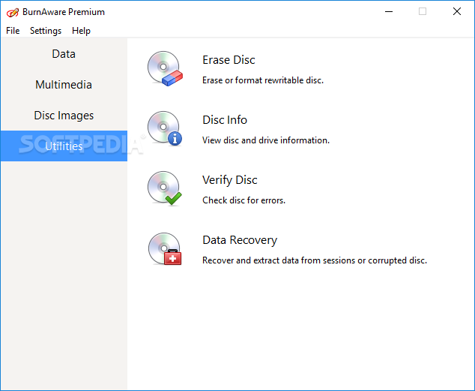Open the Settings menu

(x=46, y=31)
